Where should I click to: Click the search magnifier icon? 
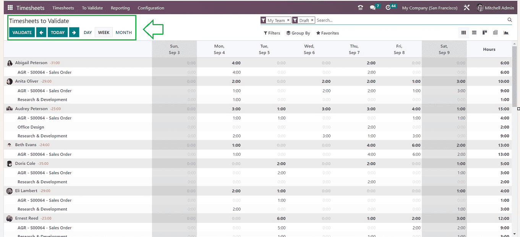(510, 20)
